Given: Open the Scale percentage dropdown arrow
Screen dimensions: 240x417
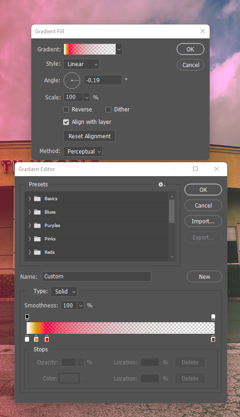Looking at the screenshot, I should click(87, 98).
